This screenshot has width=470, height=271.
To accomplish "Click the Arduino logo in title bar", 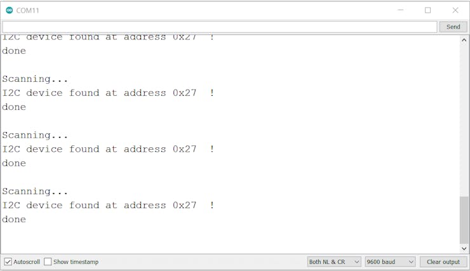I will tap(10, 10).
